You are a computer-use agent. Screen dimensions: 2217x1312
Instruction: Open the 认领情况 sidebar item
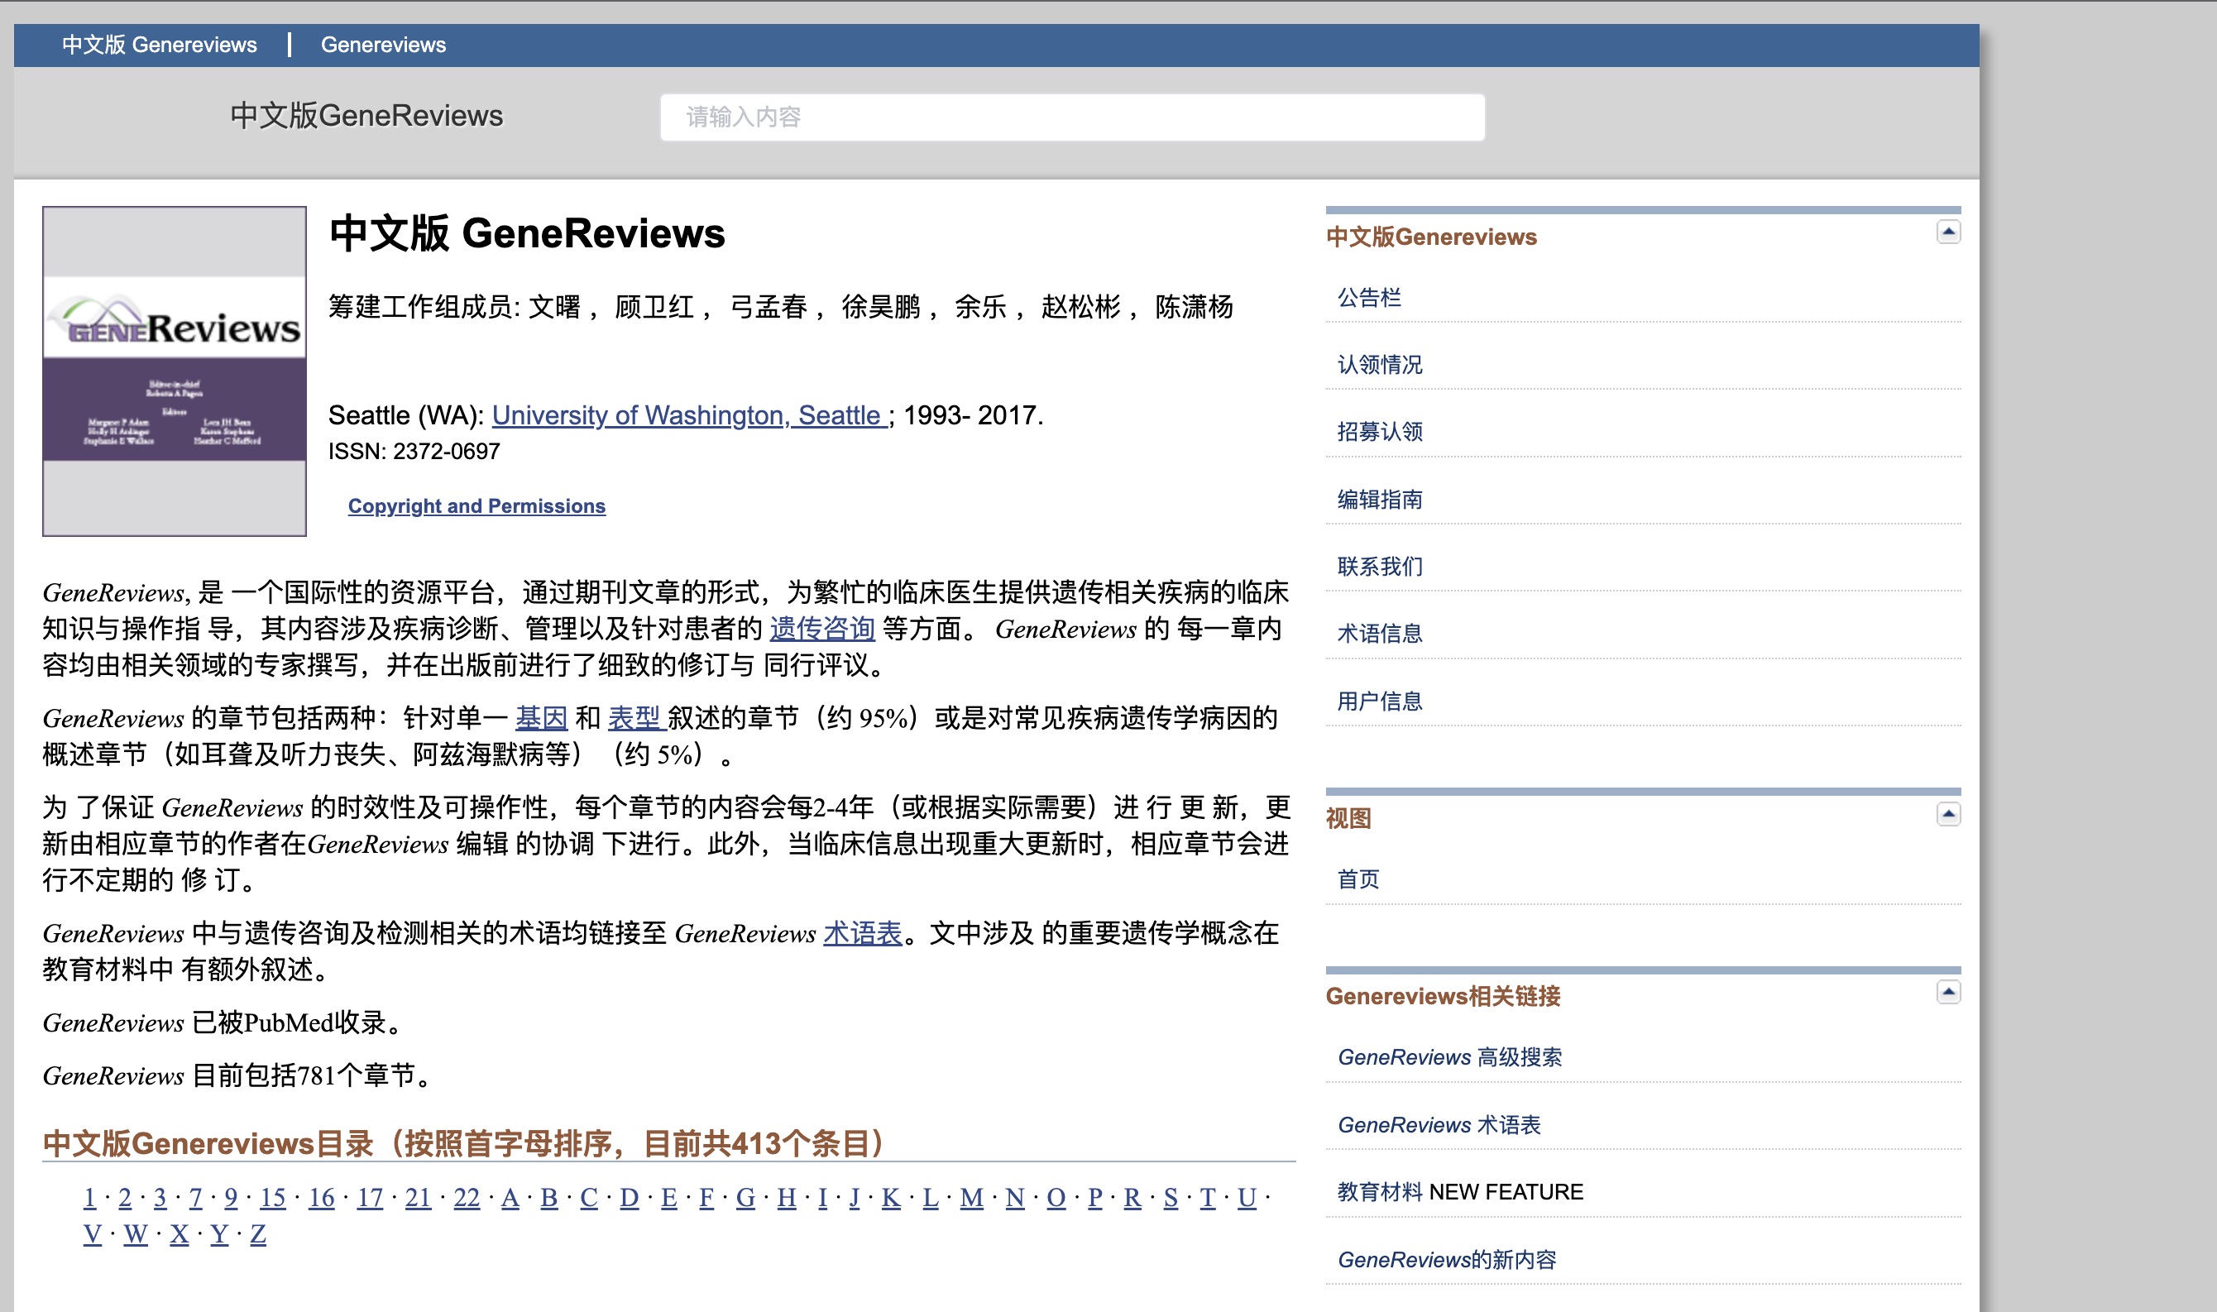click(x=1379, y=366)
